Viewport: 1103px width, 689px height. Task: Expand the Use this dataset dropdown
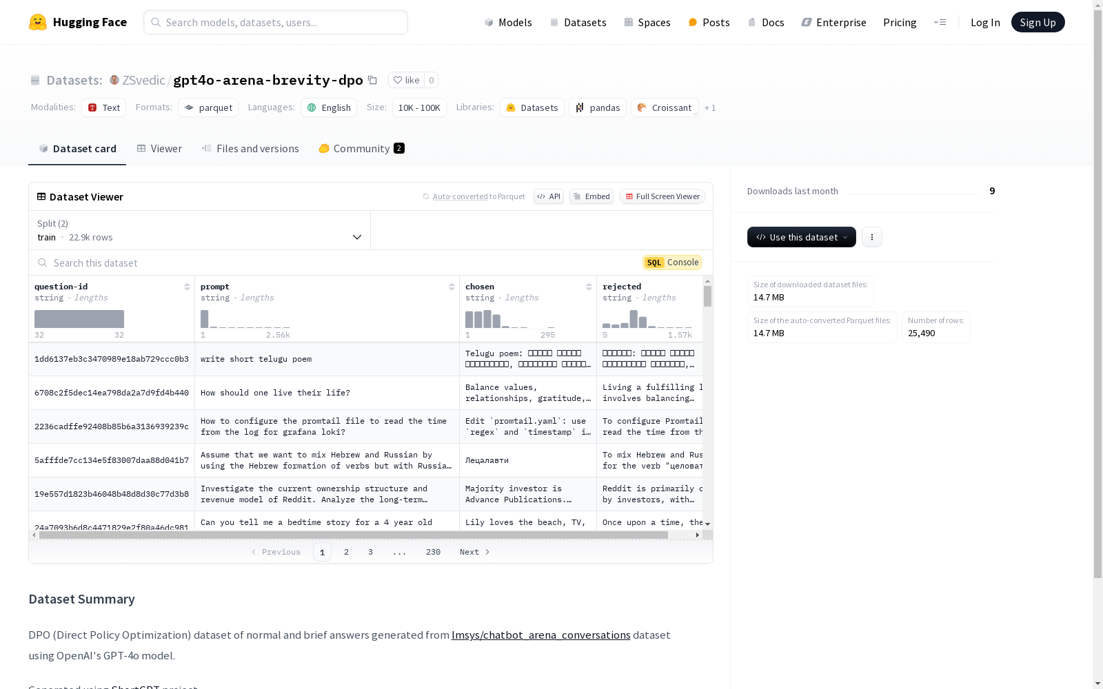(x=802, y=237)
